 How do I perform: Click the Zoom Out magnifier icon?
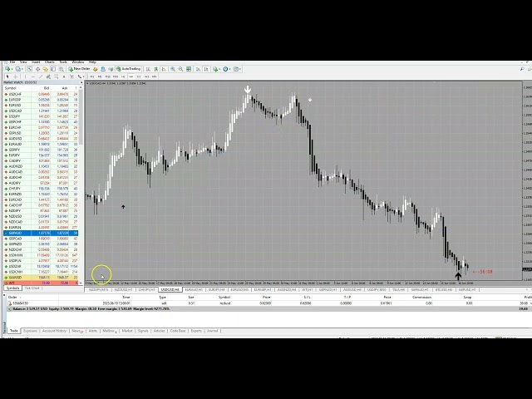coord(180,69)
